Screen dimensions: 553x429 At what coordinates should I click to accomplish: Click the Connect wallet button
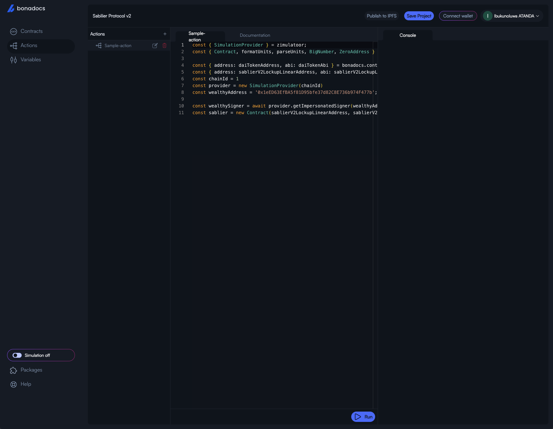[458, 16]
